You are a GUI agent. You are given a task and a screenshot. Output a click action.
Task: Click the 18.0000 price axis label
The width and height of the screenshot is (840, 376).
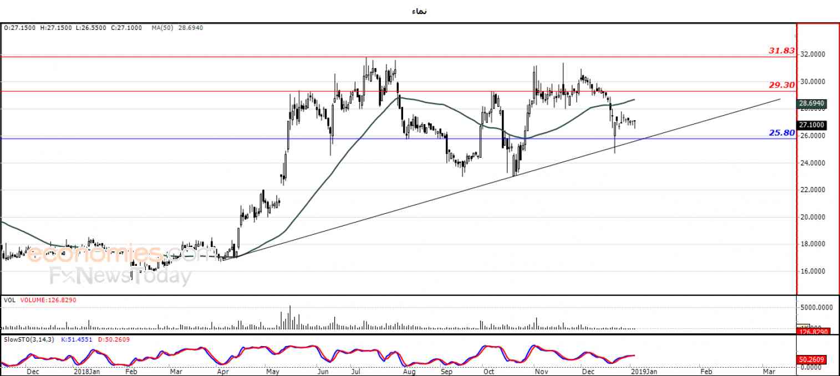click(813, 244)
